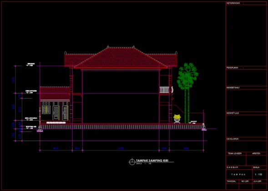The image size is (268, 191).
Task: Select the small annex red roof
Action: coord(55,93)
